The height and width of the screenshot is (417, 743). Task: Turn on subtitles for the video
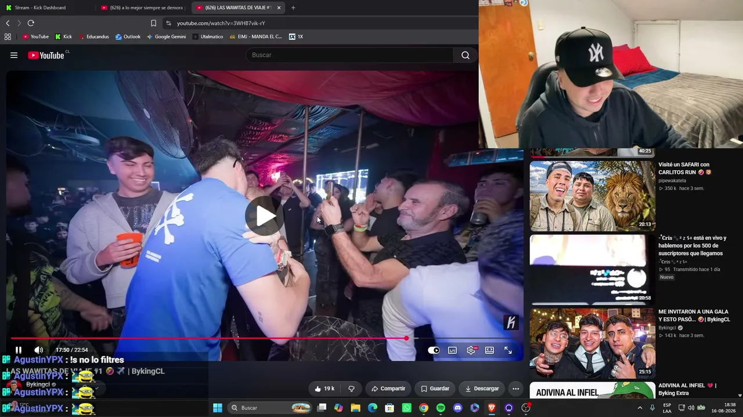click(x=452, y=350)
